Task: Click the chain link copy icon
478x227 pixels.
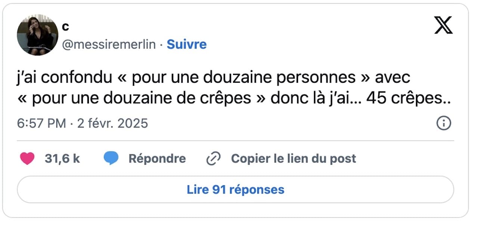Action: 214,159
